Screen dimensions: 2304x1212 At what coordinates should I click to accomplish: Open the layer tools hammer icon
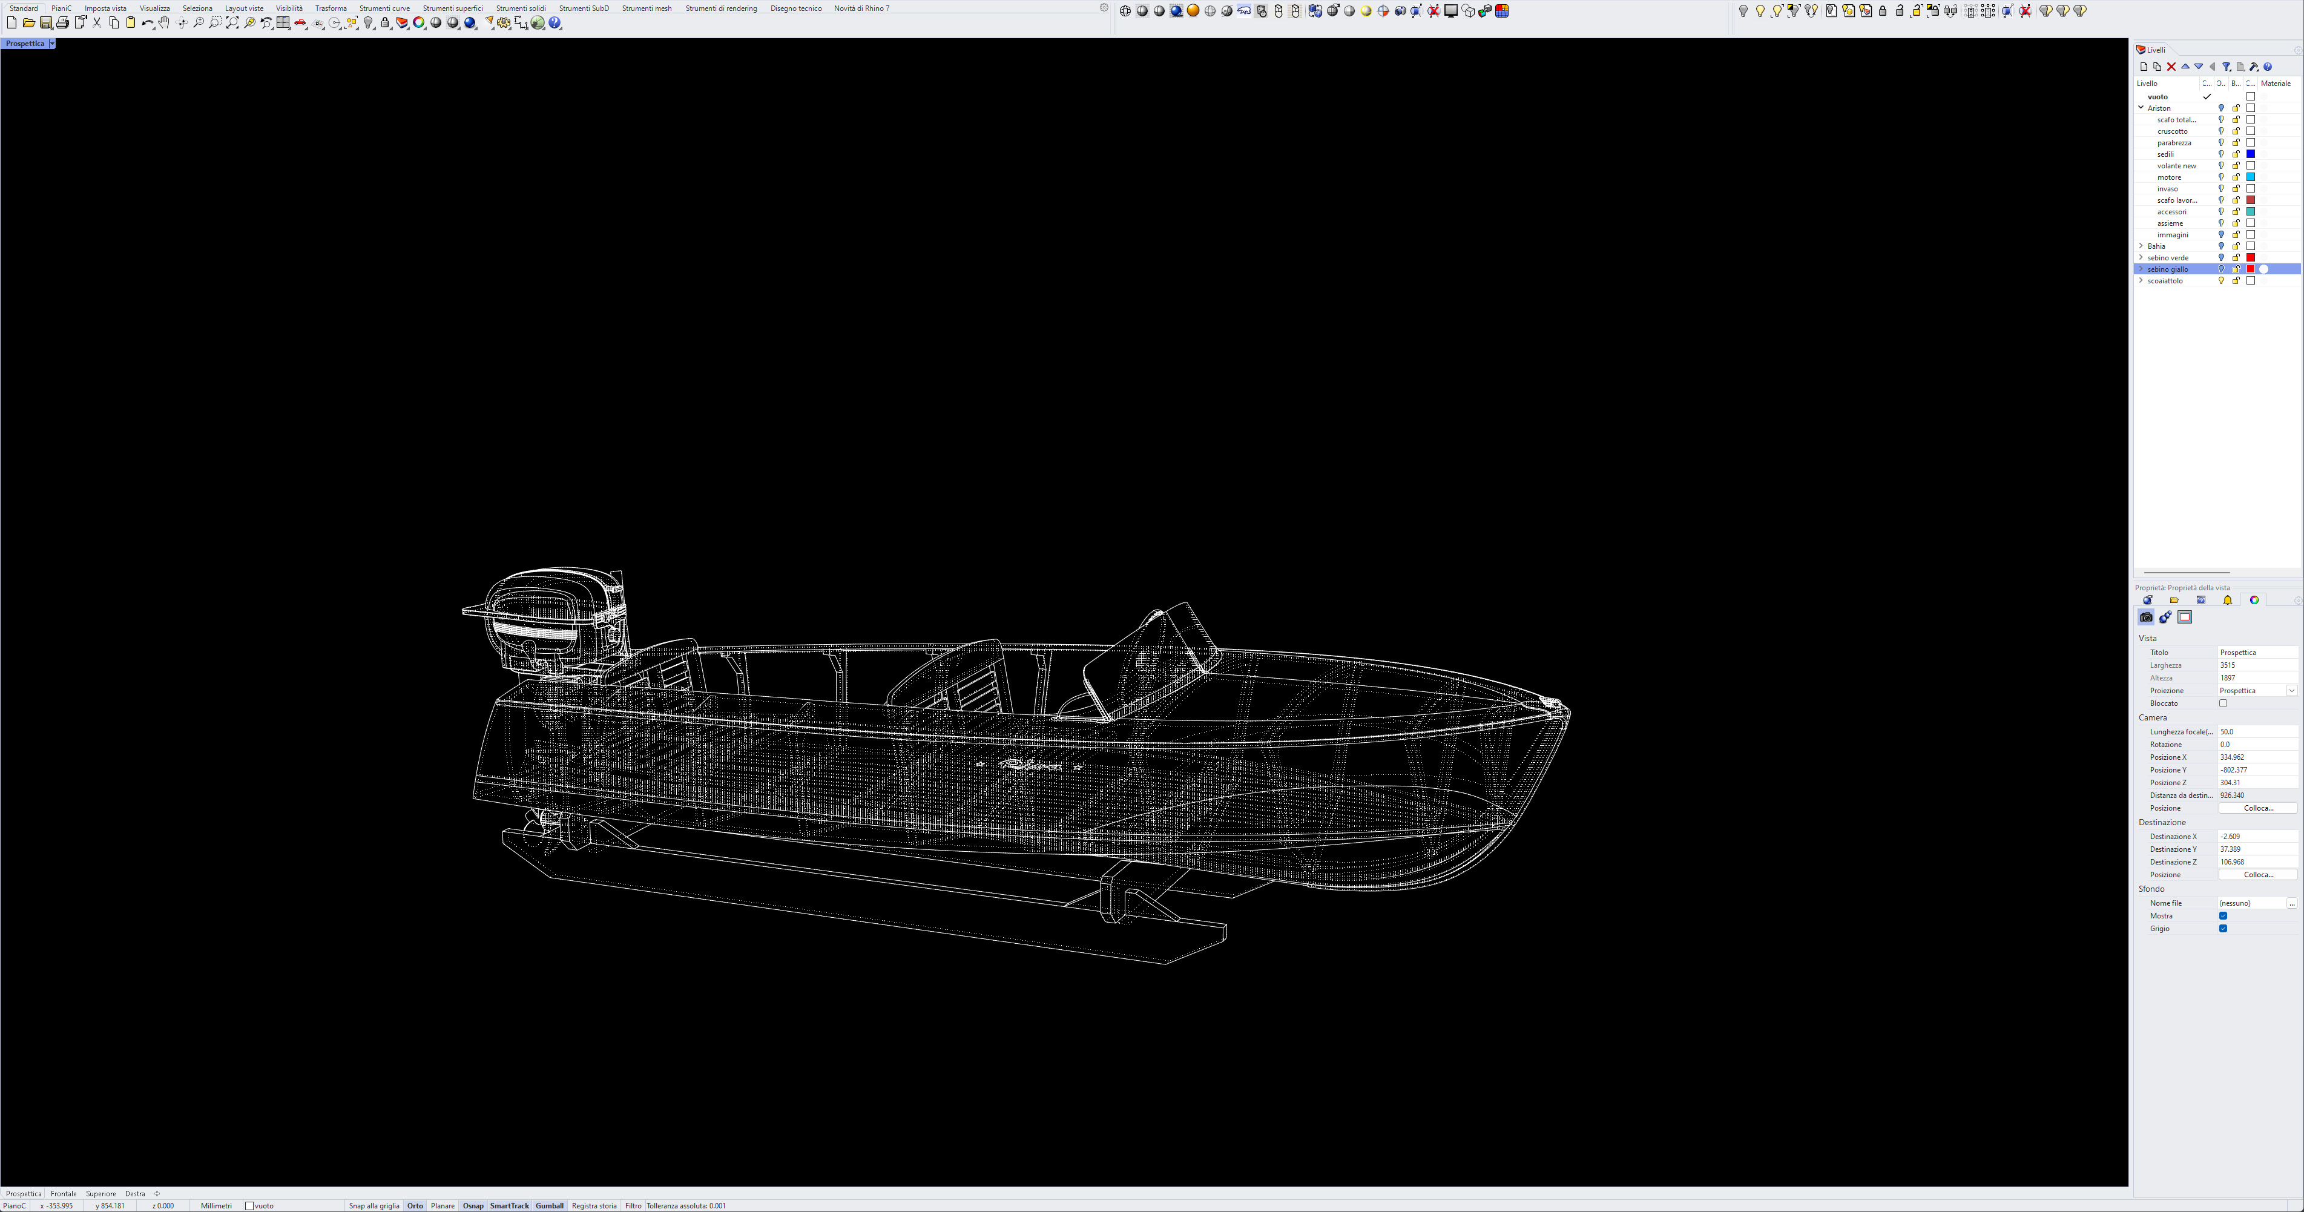[2254, 67]
